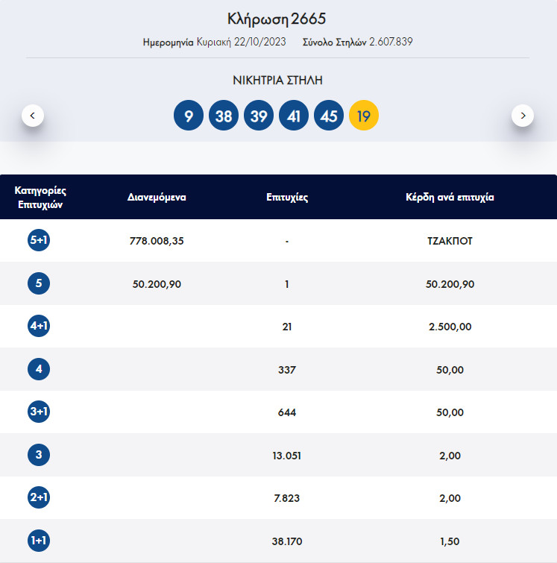Select the 5 category badge
Screen dimensions: 557x563
click(x=39, y=283)
